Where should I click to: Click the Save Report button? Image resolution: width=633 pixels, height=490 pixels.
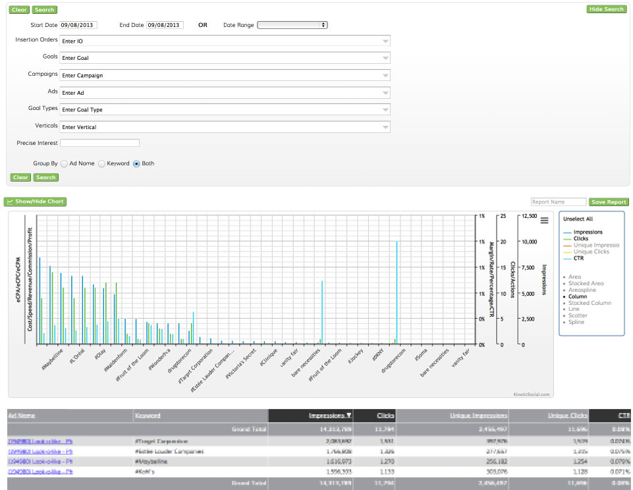click(x=609, y=202)
